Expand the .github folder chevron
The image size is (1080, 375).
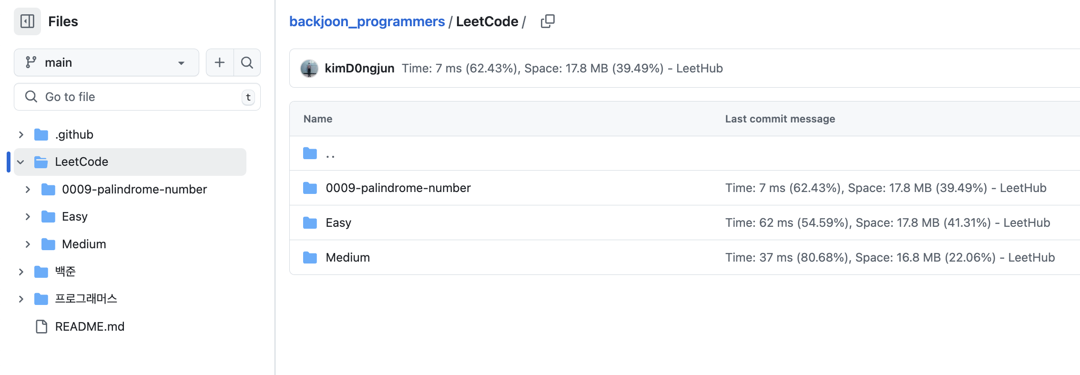[21, 135]
